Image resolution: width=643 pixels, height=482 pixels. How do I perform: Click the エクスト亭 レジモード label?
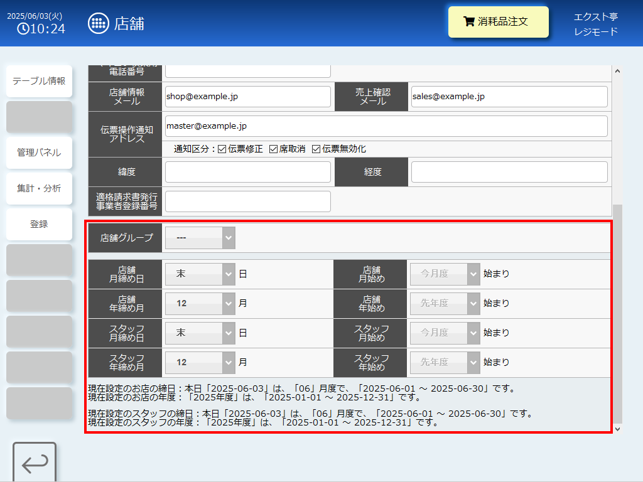tap(595, 24)
